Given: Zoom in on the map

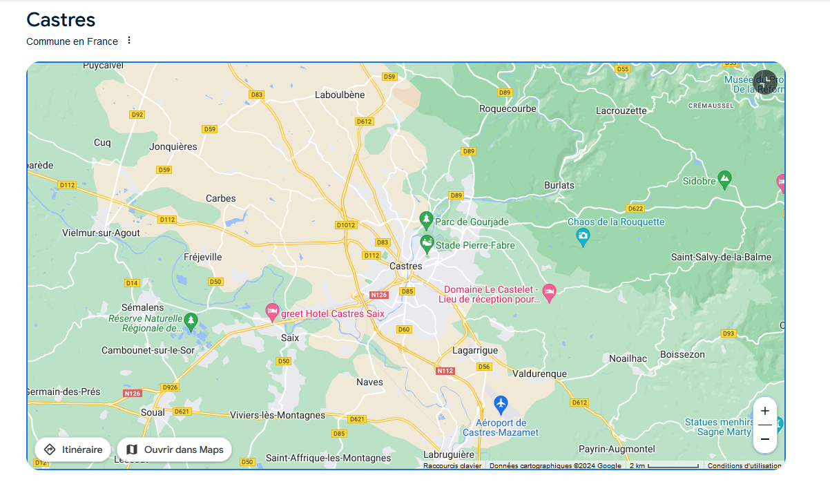Looking at the screenshot, I should point(764,411).
